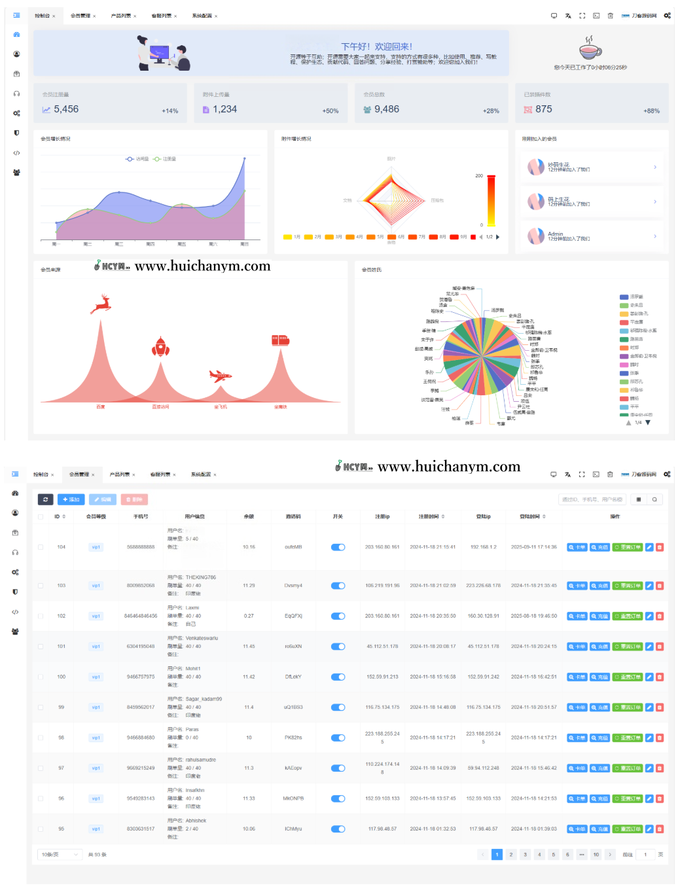
Task: Switch to the 产品列表 tab in the lower panel
Action: 120,474
